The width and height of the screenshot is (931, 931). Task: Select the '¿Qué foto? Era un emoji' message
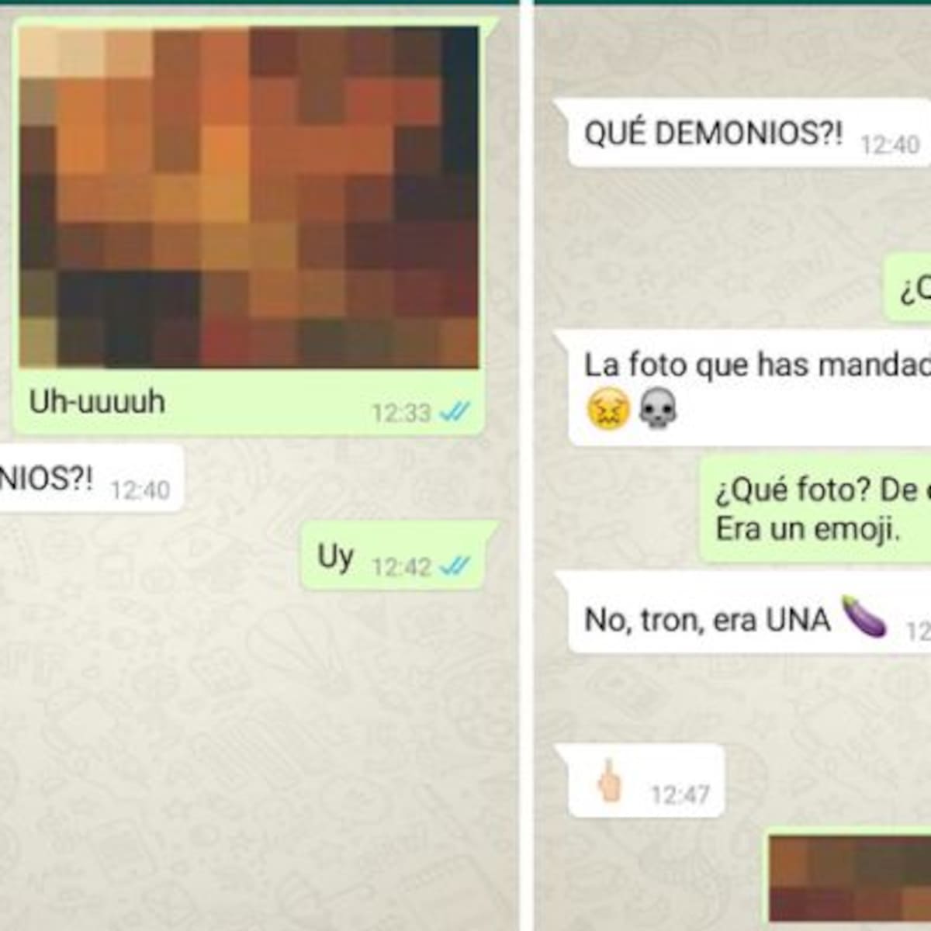pyautogui.click(x=815, y=509)
